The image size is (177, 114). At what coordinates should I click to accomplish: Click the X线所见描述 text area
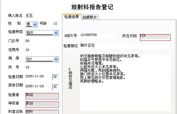click(x=125, y=82)
